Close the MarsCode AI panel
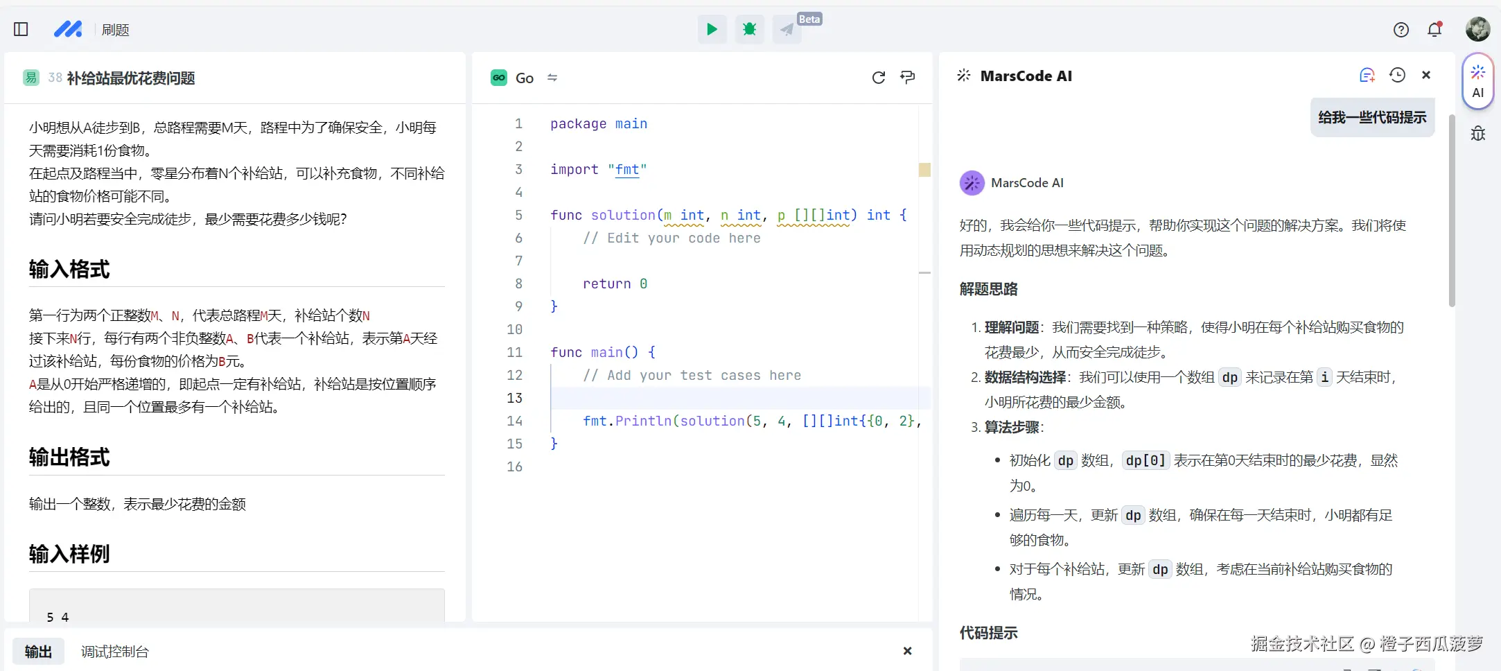This screenshot has width=1501, height=671. tap(1426, 75)
